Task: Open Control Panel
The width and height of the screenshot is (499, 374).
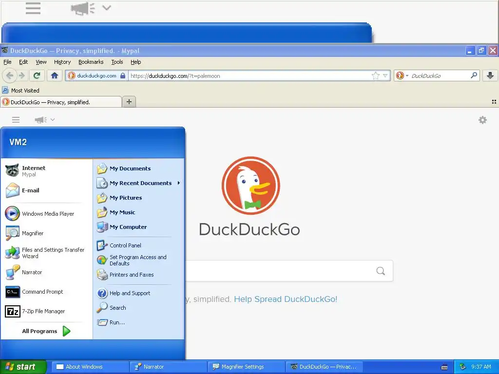Action: (x=139, y=245)
